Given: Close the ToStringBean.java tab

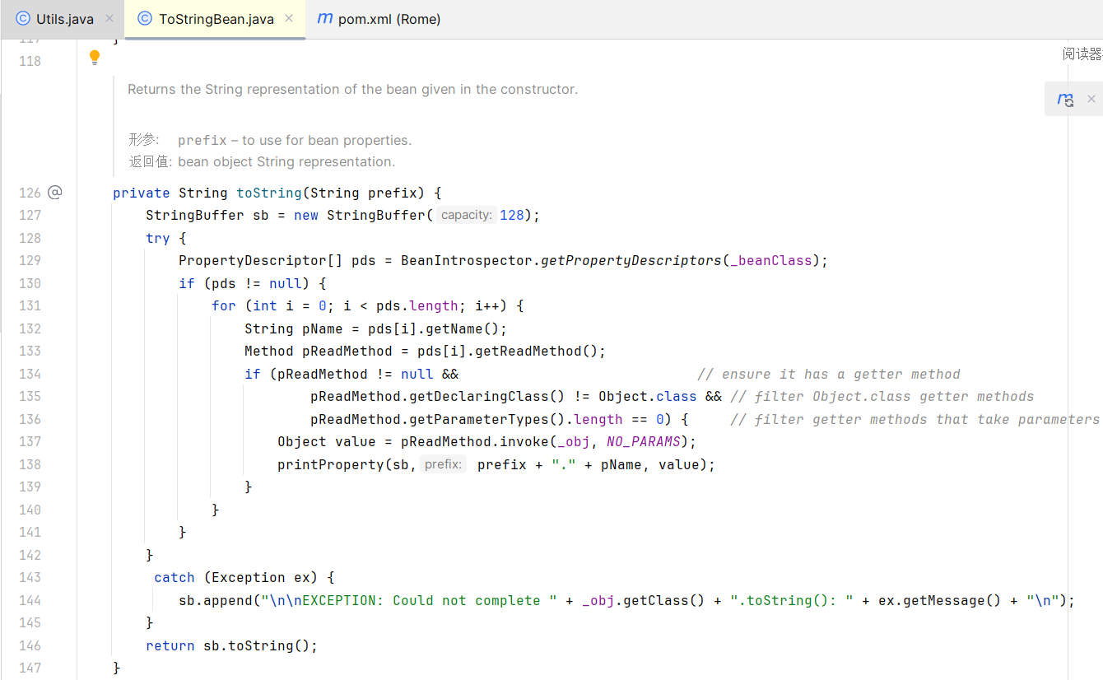Looking at the screenshot, I should click(290, 18).
